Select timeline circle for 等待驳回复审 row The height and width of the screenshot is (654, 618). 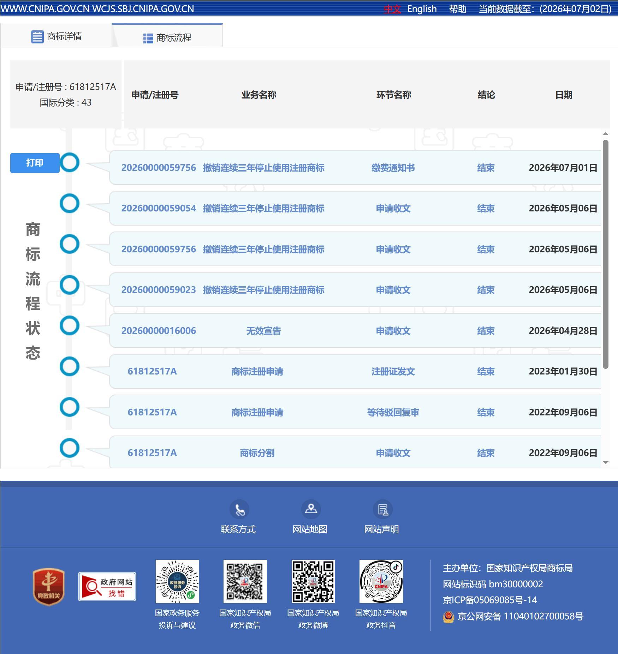[70, 407]
